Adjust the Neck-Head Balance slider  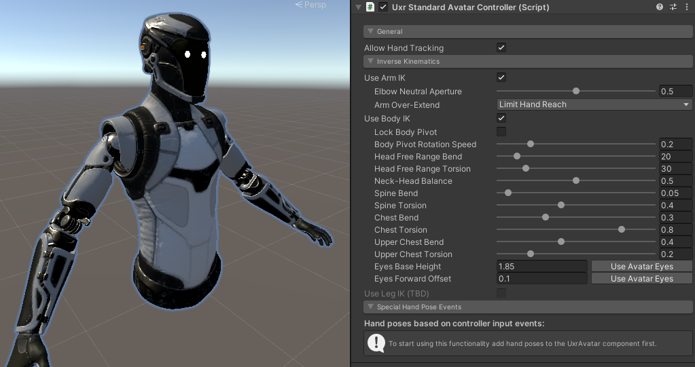575,180
